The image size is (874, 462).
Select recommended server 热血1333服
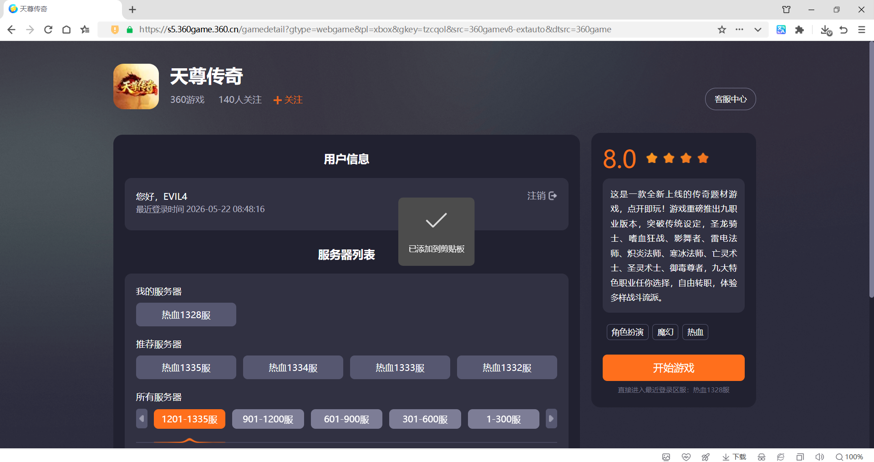click(x=400, y=367)
